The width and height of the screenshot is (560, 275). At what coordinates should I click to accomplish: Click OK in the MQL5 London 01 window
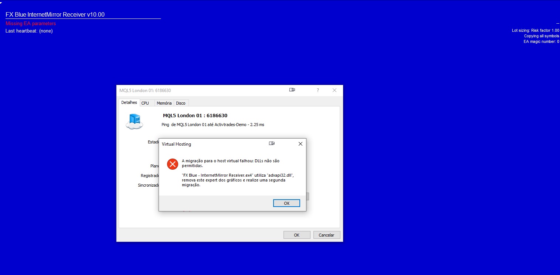pos(296,235)
